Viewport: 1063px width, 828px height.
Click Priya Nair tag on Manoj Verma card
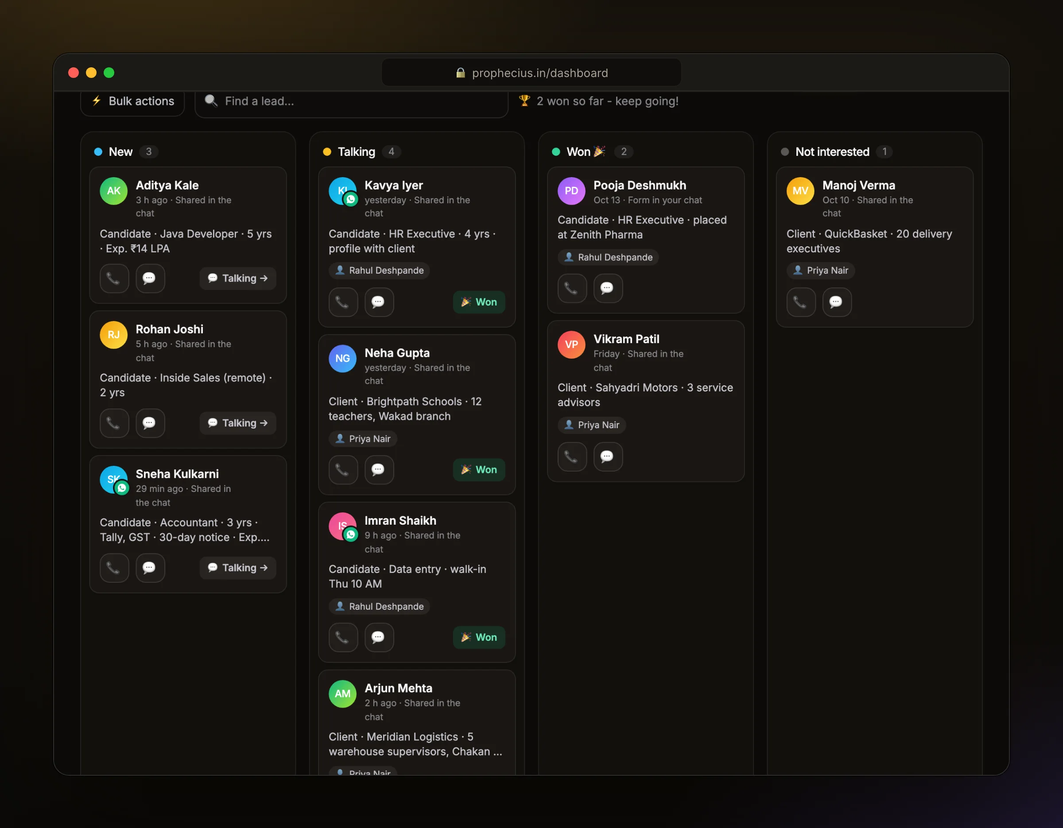click(821, 271)
